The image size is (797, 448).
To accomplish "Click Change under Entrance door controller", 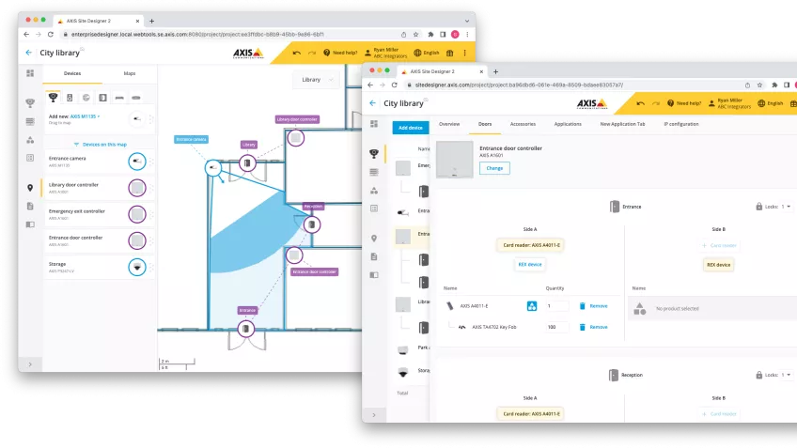I will [494, 168].
